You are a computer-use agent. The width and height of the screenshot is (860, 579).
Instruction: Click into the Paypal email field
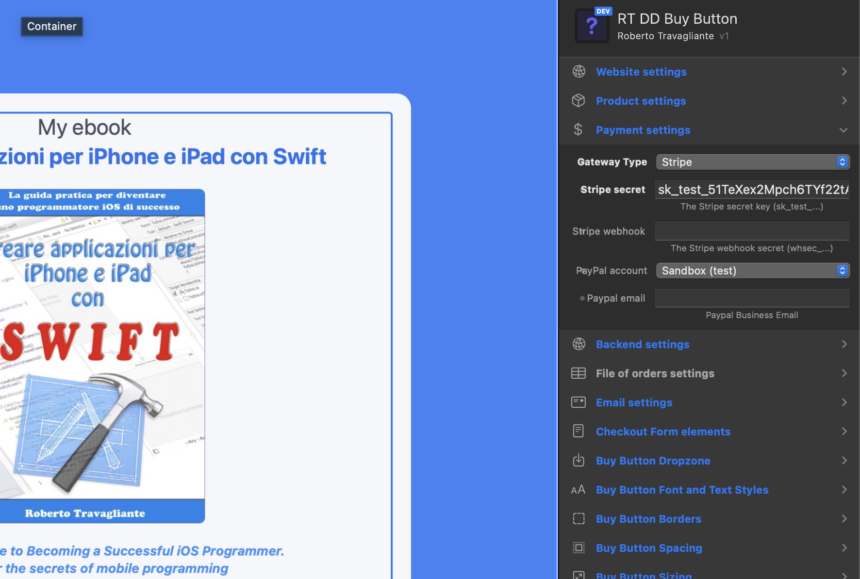pos(752,298)
